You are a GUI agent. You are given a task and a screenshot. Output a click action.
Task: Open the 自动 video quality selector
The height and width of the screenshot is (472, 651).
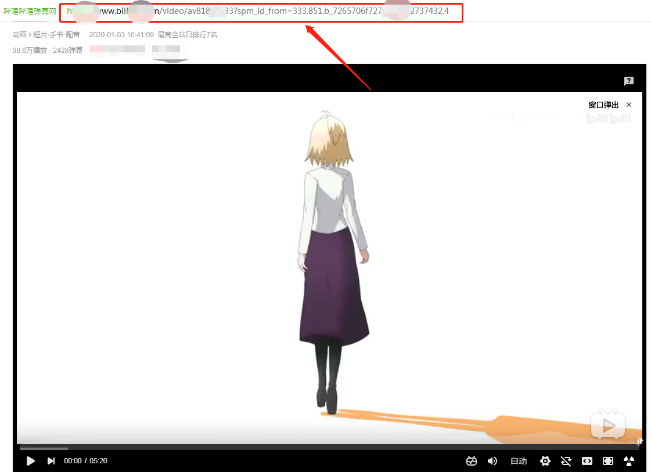point(519,461)
